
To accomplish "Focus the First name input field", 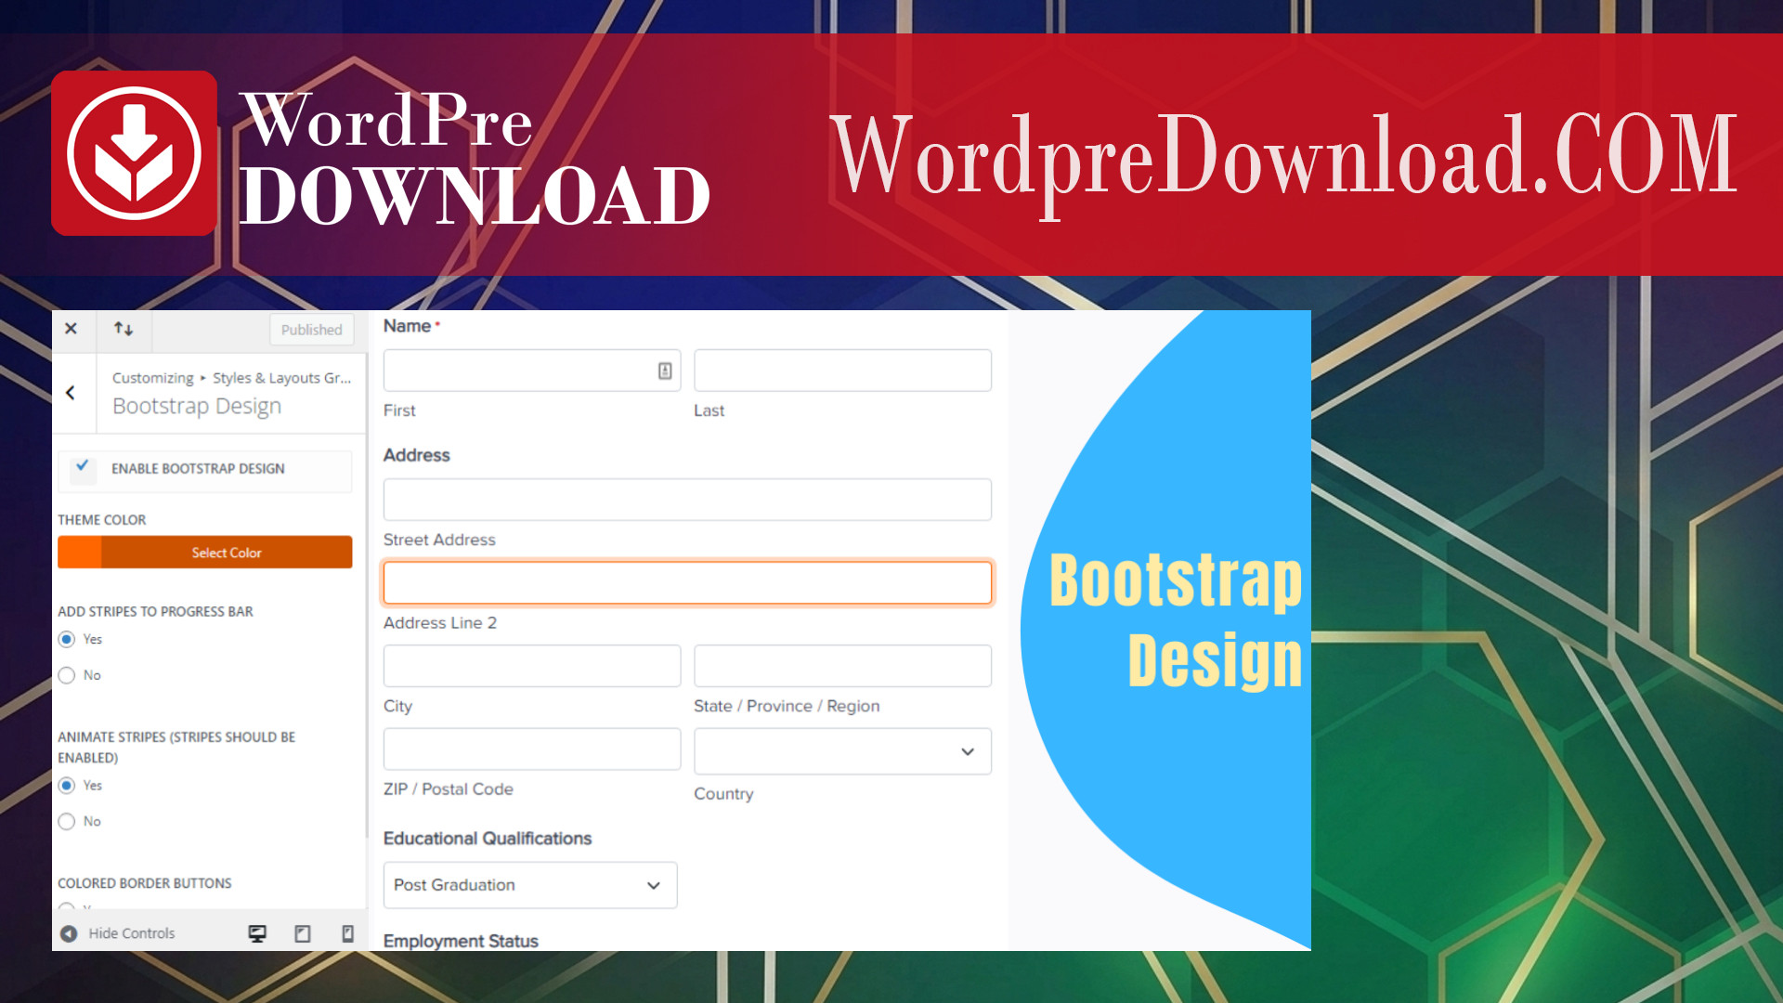I will click(x=532, y=371).
